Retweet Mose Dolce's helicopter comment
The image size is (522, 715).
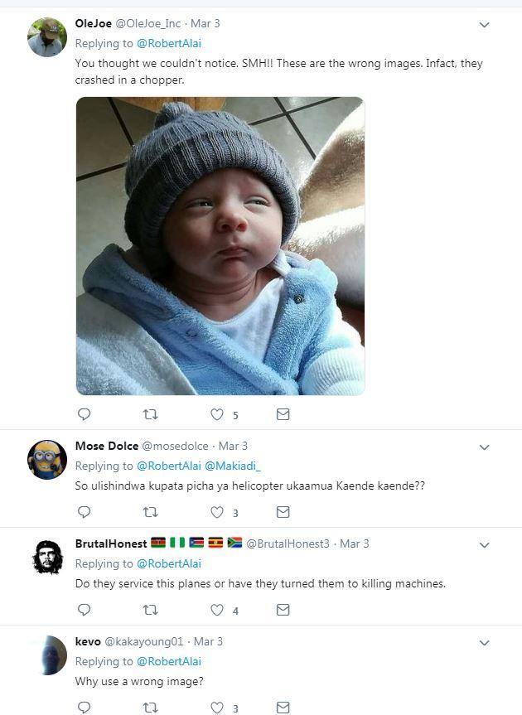151,512
